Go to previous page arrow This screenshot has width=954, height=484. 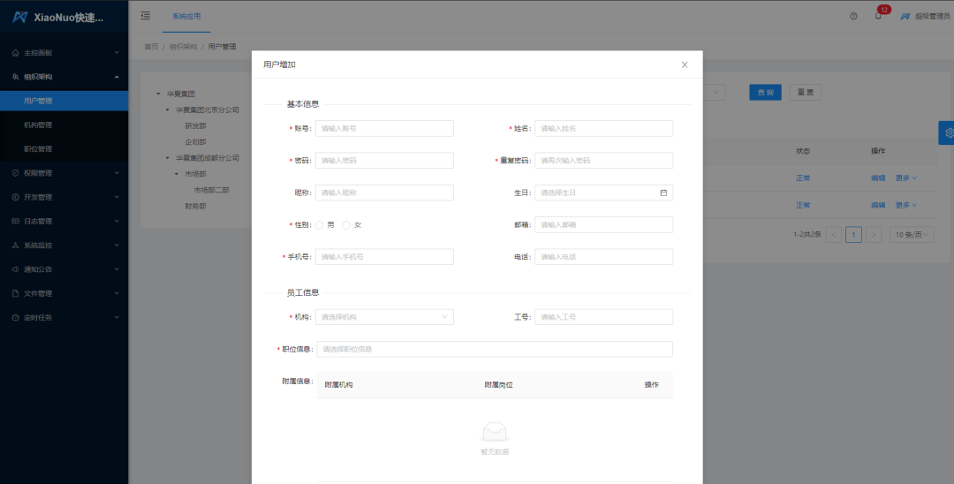click(x=834, y=235)
